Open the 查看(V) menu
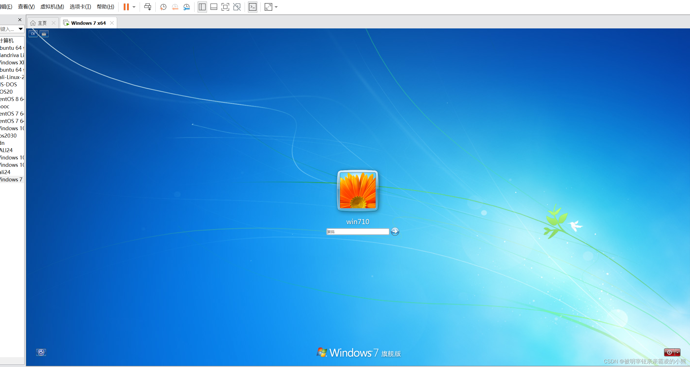690x367 pixels. [x=26, y=6]
